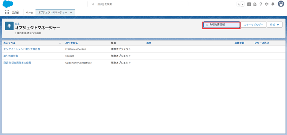
Task: Click the Contact API name cell
Action: (69, 56)
